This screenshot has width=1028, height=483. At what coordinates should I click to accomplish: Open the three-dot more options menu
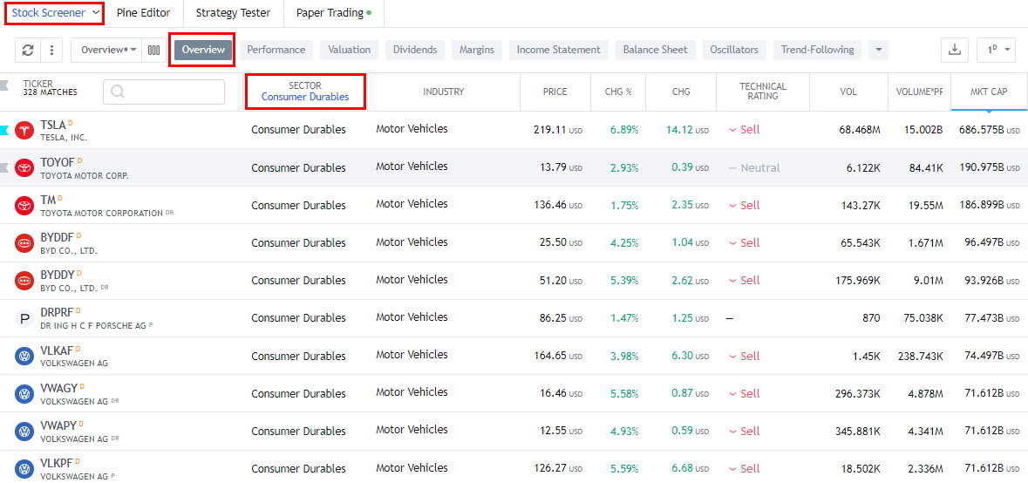(51, 50)
